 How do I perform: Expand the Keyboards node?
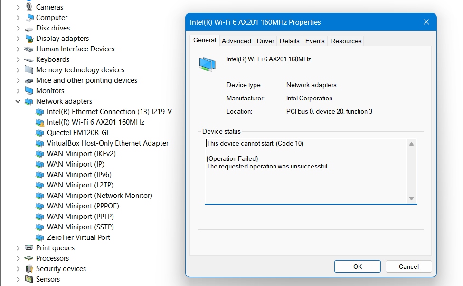pyautogui.click(x=18, y=60)
